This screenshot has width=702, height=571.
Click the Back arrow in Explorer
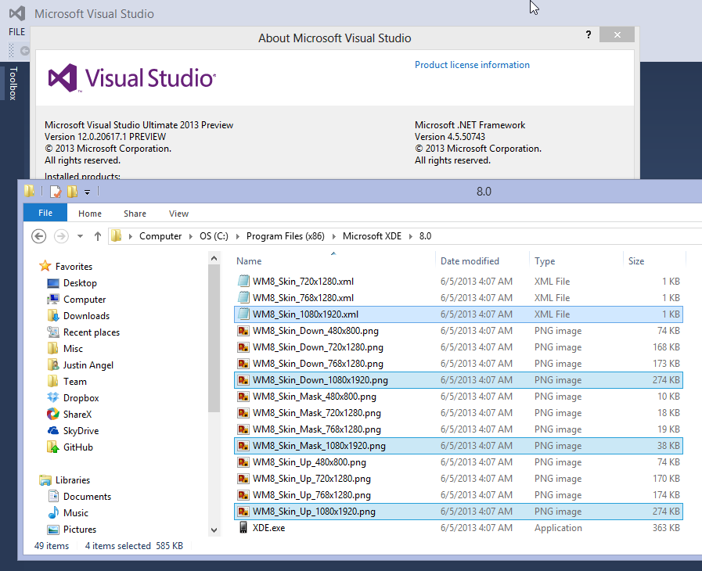click(38, 236)
